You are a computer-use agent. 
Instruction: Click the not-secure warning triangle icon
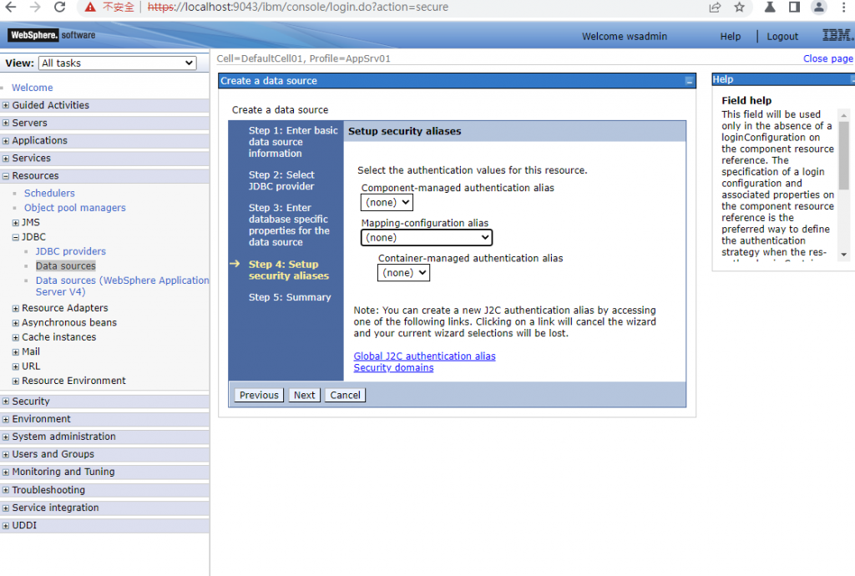point(90,7)
